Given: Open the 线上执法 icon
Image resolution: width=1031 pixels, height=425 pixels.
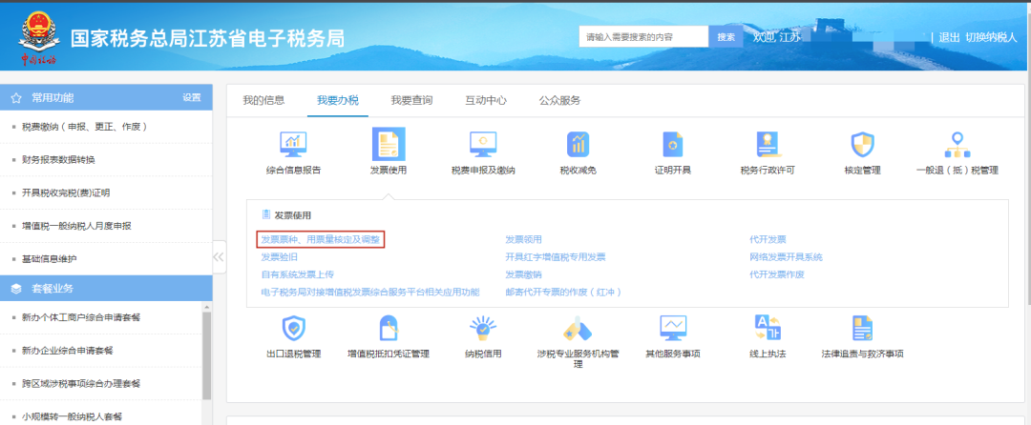Looking at the screenshot, I should pyautogui.click(x=768, y=327).
